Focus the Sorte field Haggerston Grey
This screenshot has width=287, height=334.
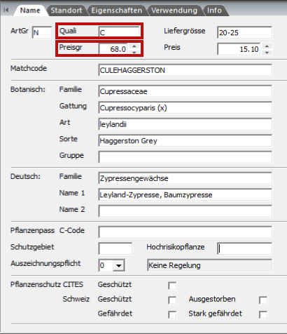point(185,140)
